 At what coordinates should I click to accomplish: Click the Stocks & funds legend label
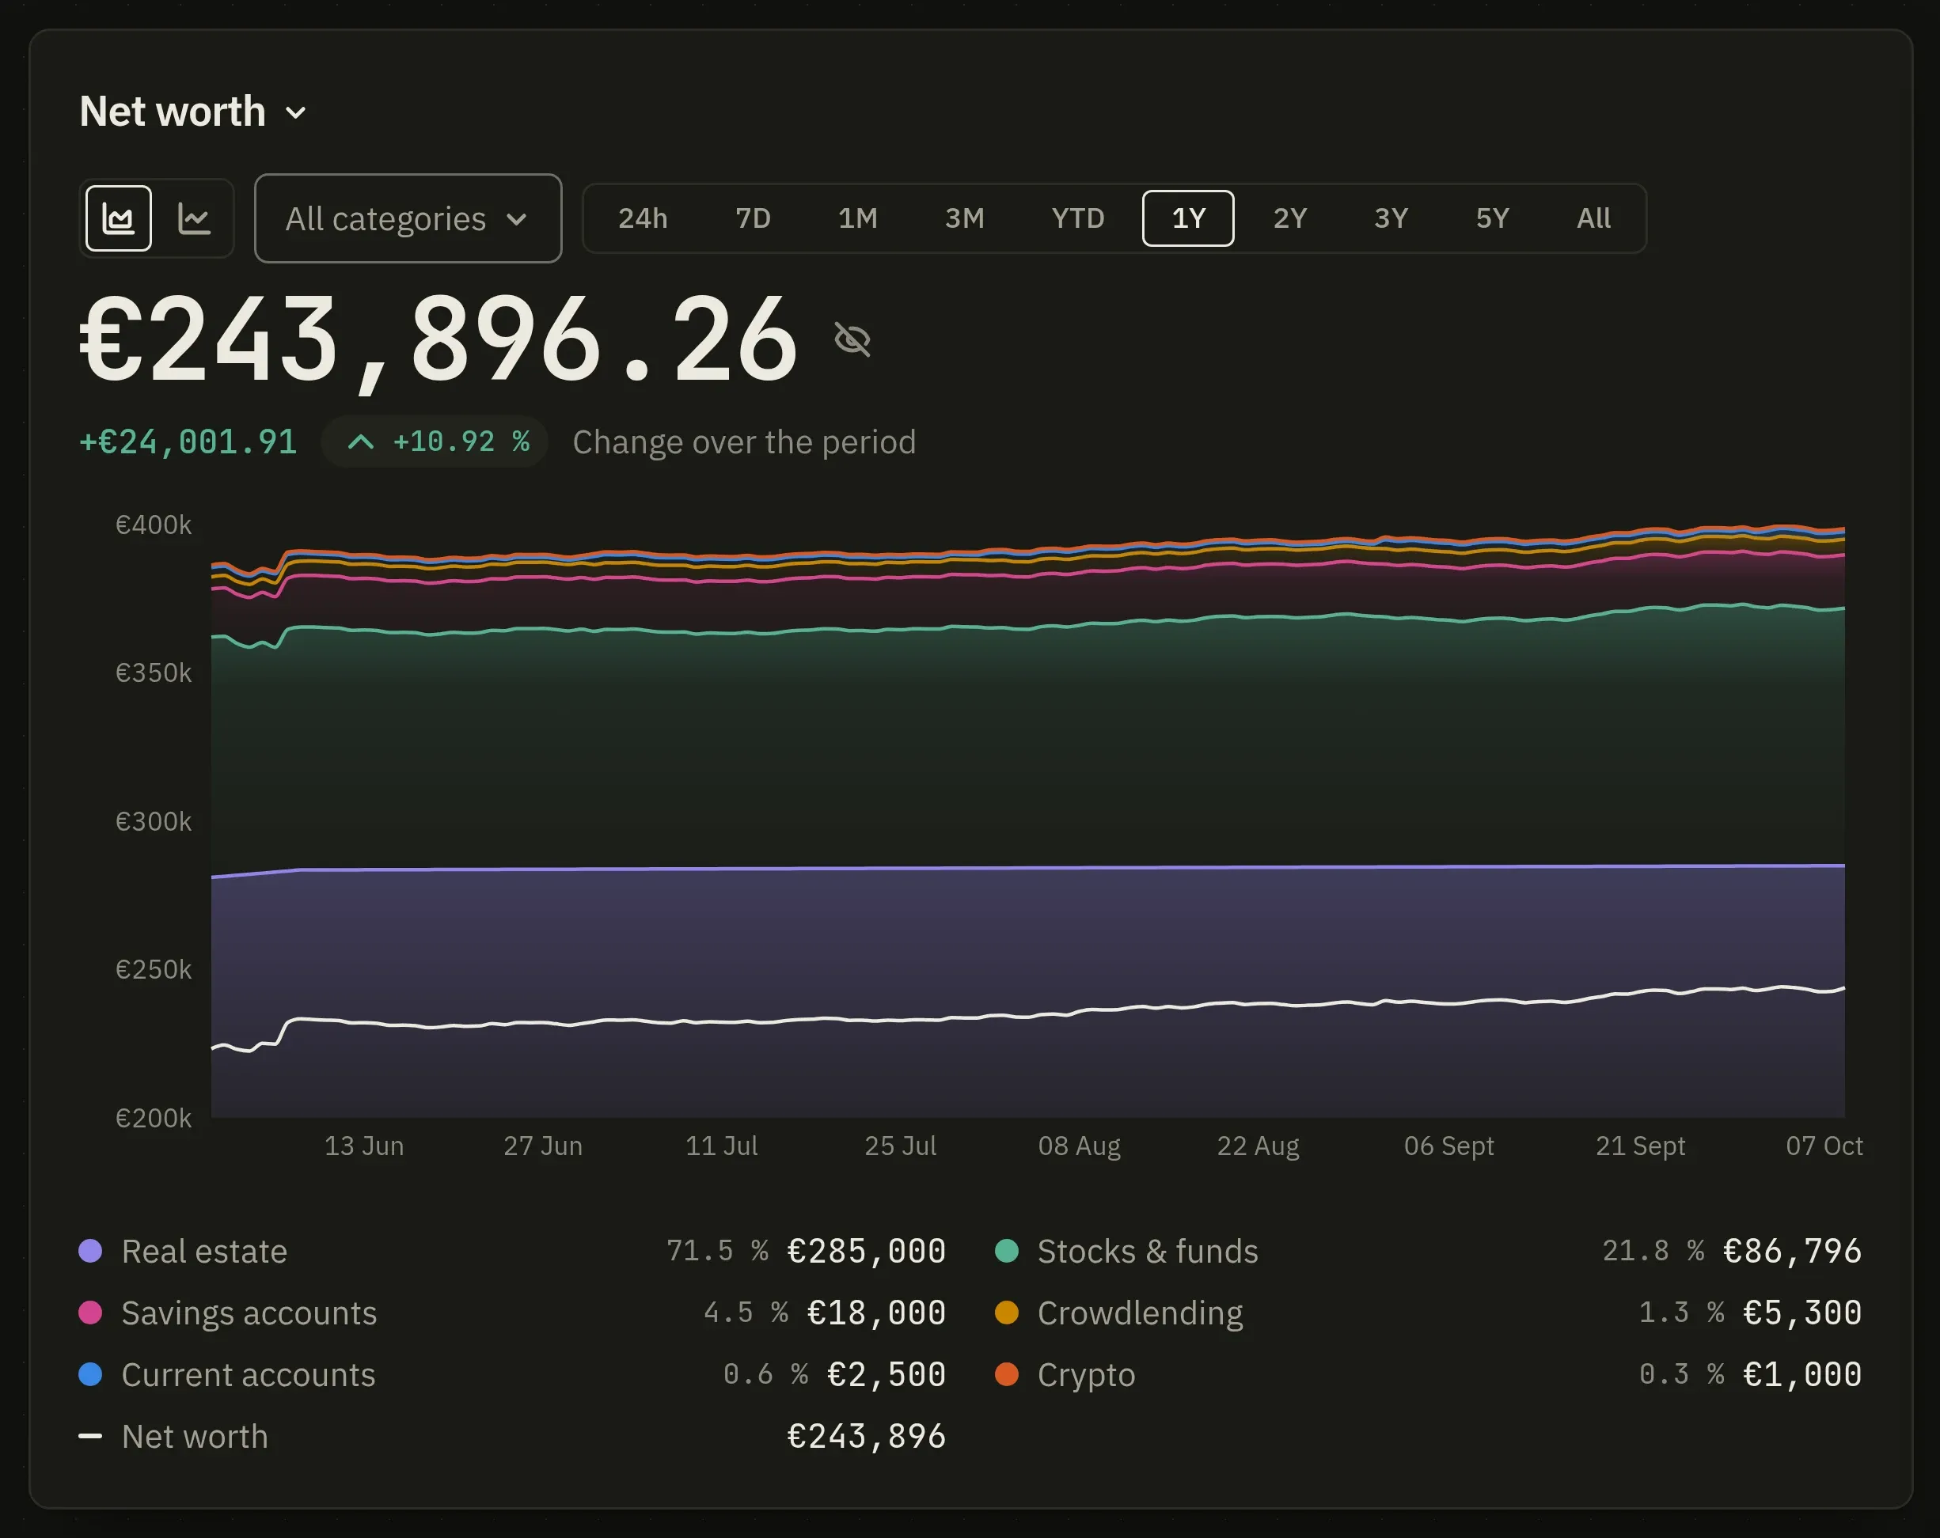1147,1252
